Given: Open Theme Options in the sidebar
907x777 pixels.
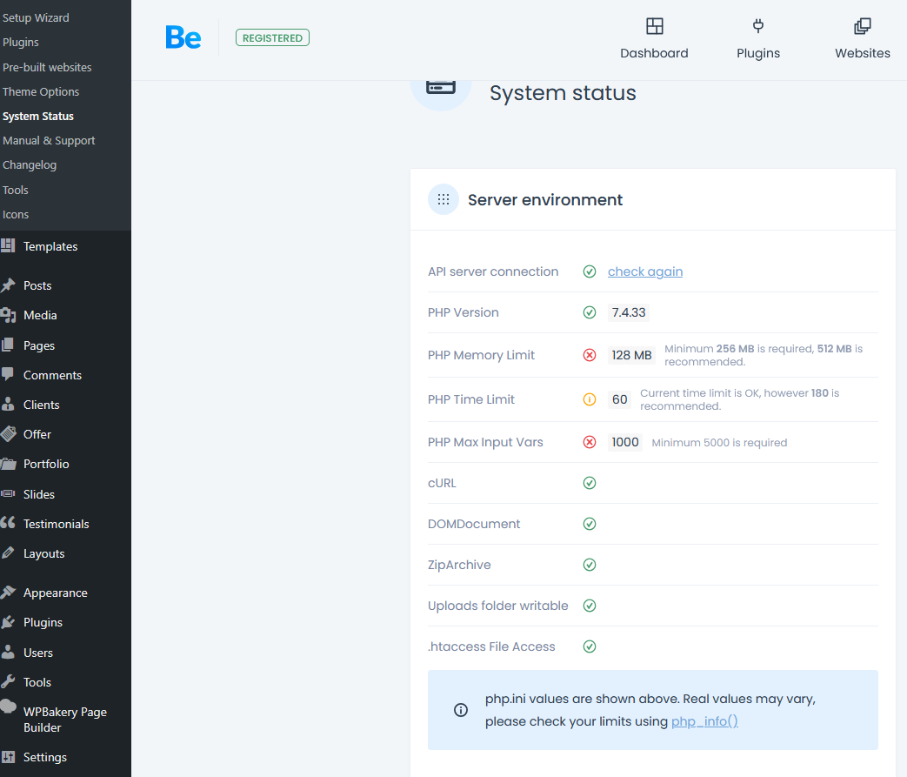Looking at the screenshot, I should 41,91.
